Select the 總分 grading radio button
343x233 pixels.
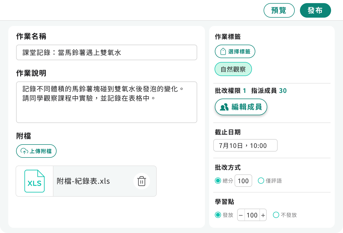[x=218, y=181]
